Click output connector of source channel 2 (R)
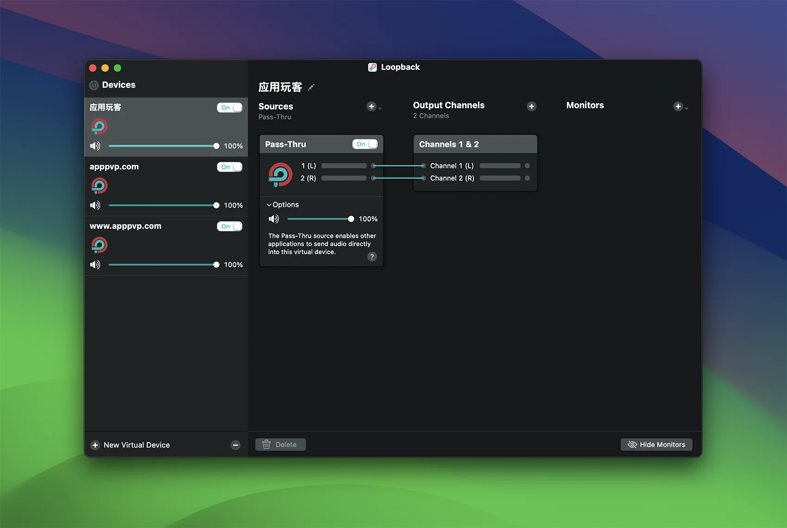The width and height of the screenshot is (787, 528). (374, 178)
